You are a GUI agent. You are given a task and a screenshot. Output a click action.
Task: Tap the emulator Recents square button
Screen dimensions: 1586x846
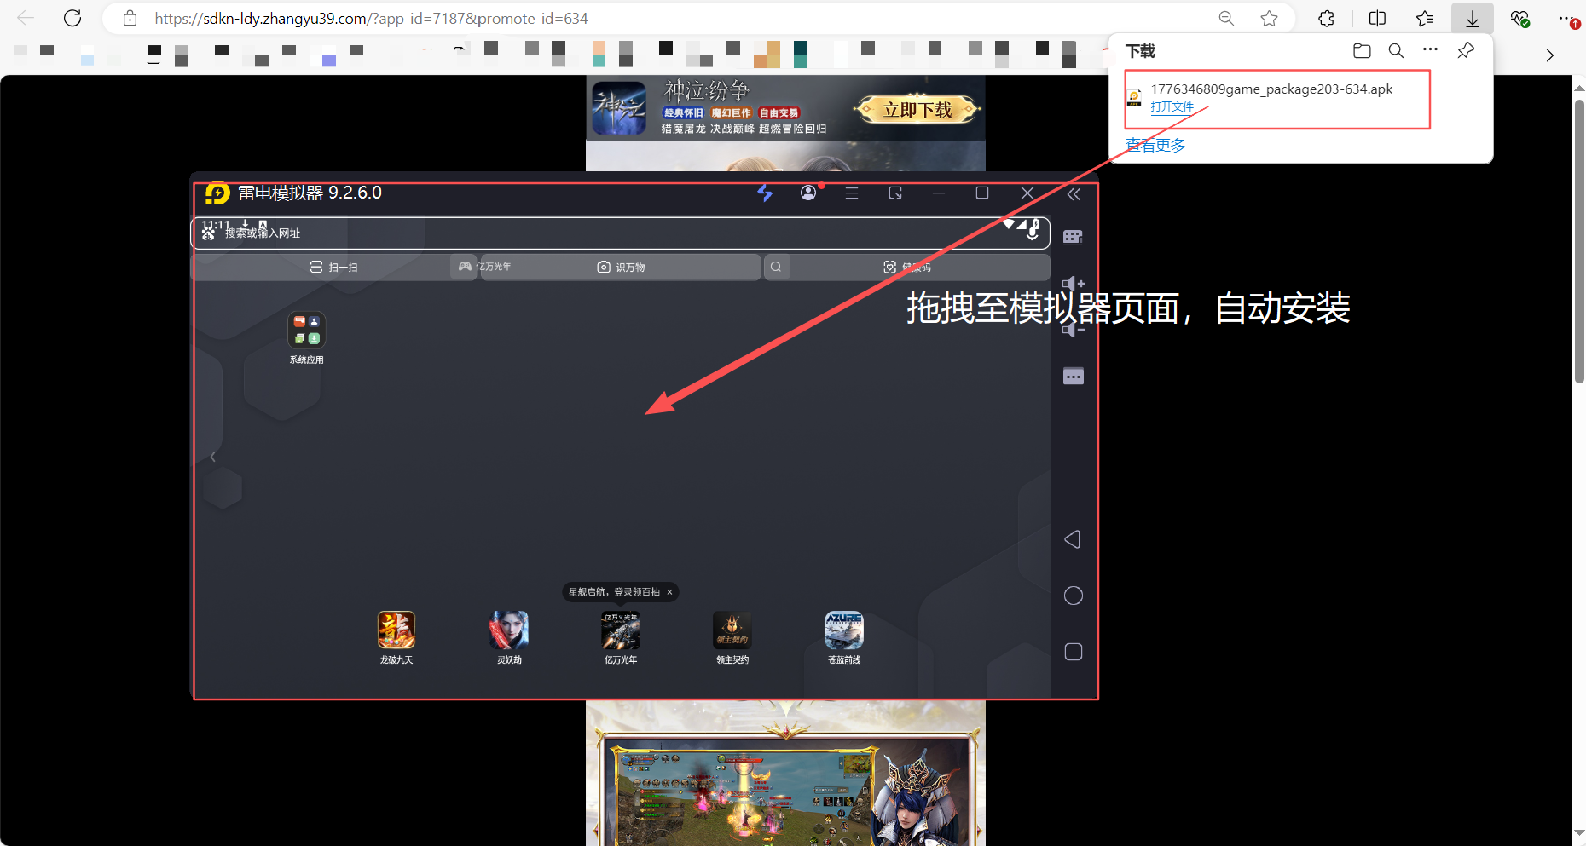click(x=1074, y=652)
